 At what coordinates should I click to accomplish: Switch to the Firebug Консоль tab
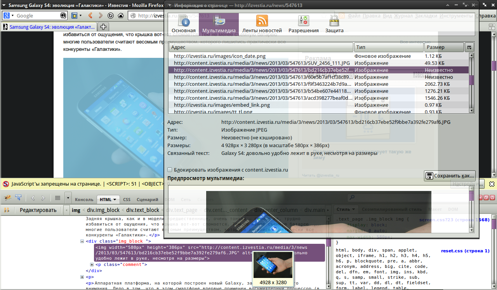pyautogui.click(x=84, y=200)
